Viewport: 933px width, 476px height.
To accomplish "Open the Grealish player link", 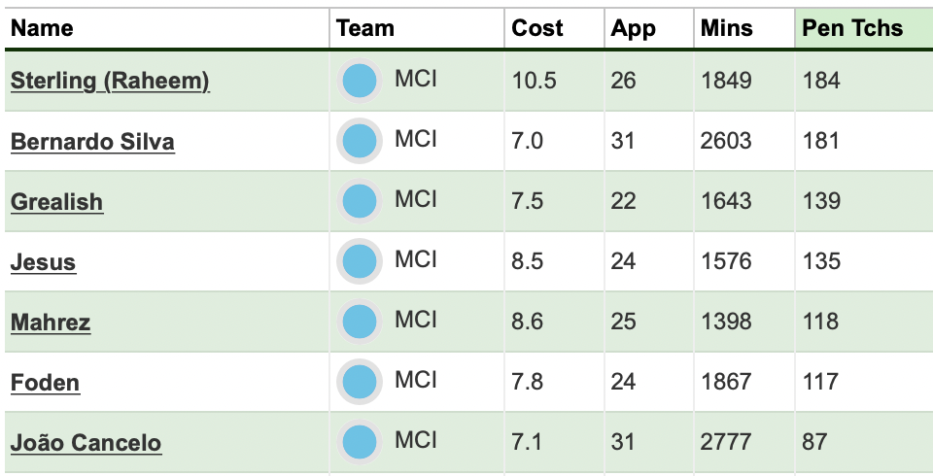I will (x=57, y=202).
